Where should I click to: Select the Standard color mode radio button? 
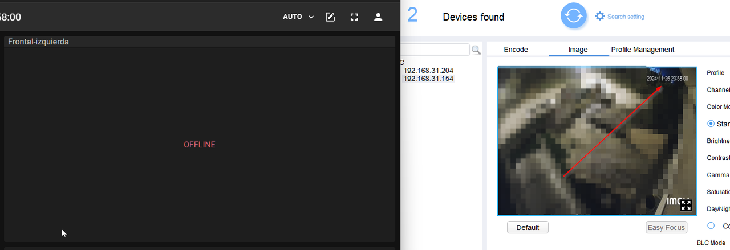[x=711, y=124]
